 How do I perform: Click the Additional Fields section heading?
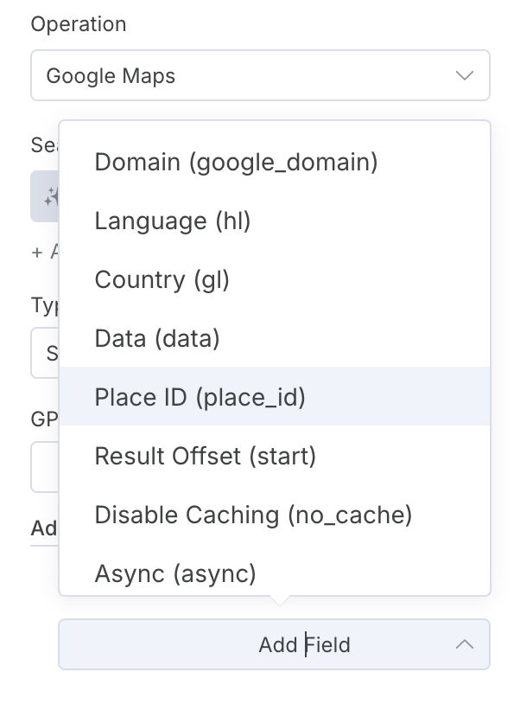[45, 528]
